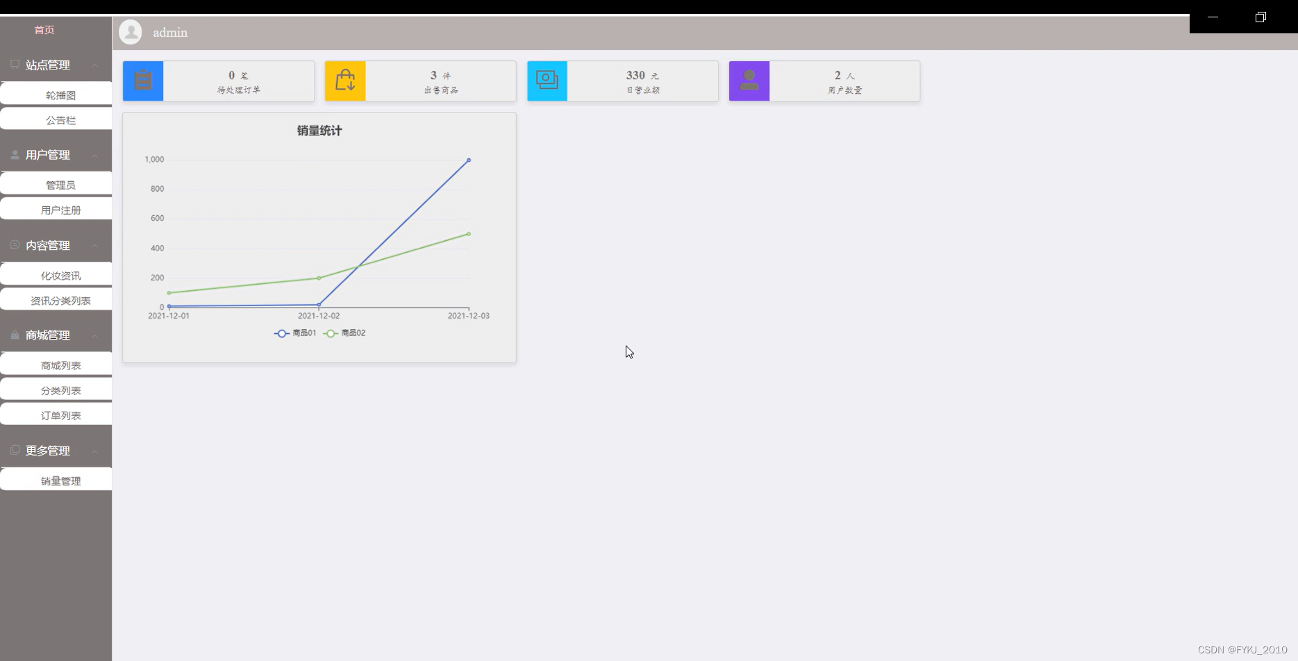Screen dimensions: 1298x661
Task: Click the green line point on 2021-12-03
Action: 469,234
